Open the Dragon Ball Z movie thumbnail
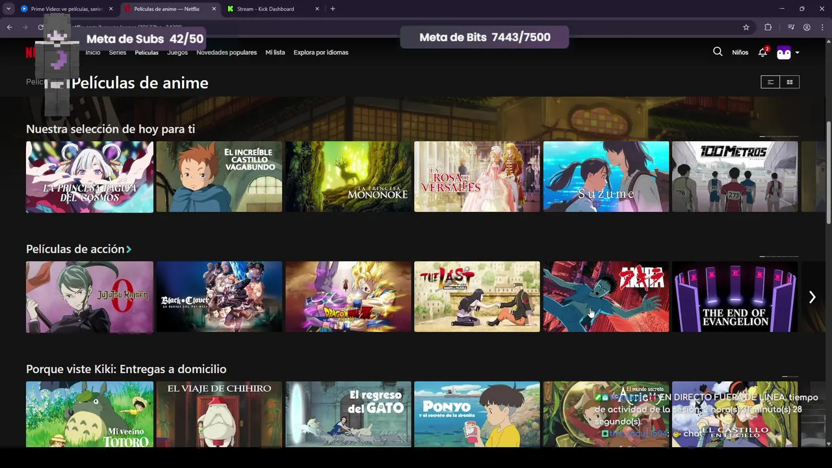The image size is (832, 468). click(x=348, y=297)
